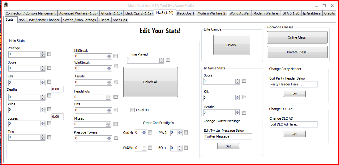Viewport: 339px width, 165px height.
Task: View the Credits tab
Action: coord(329,13)
